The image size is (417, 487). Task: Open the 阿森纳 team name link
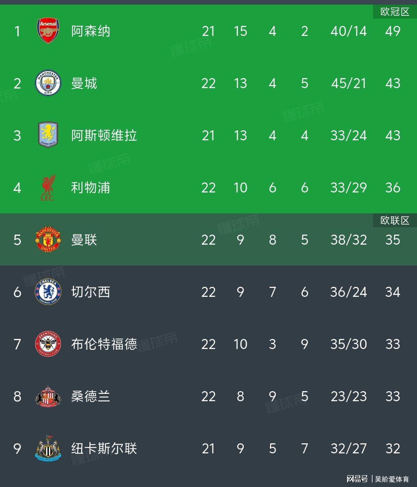(x=91, y=31)
